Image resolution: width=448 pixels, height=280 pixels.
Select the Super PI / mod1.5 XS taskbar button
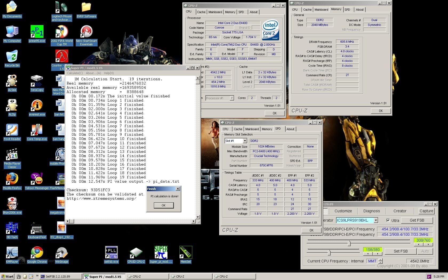(104, 277)
